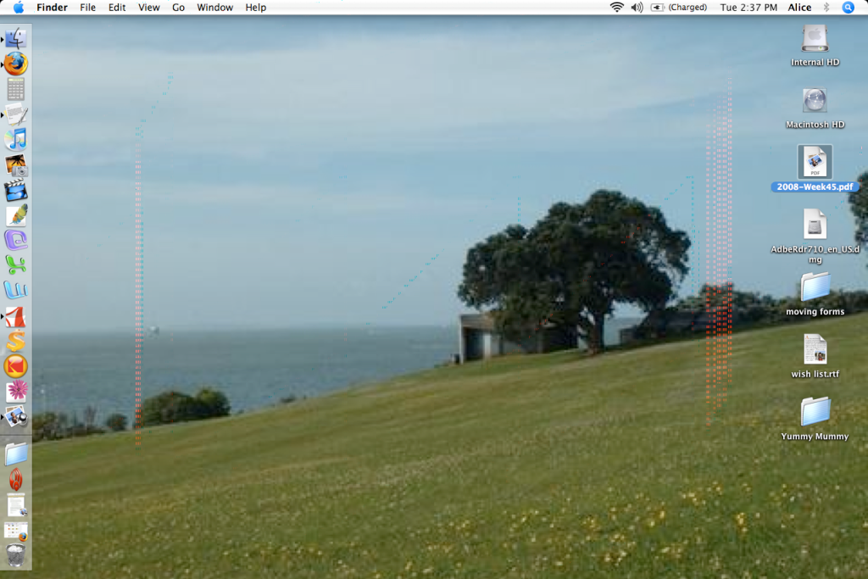The width and height of the screenshot is (868, 579).
Task: Open the Finder application menu
Action: 52,7
